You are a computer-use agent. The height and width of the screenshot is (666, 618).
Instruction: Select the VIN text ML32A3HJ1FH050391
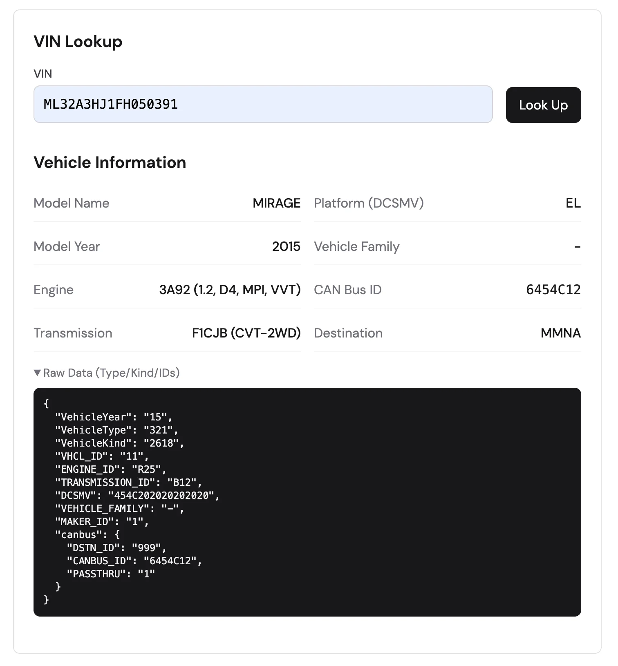[x=111, y=105]
